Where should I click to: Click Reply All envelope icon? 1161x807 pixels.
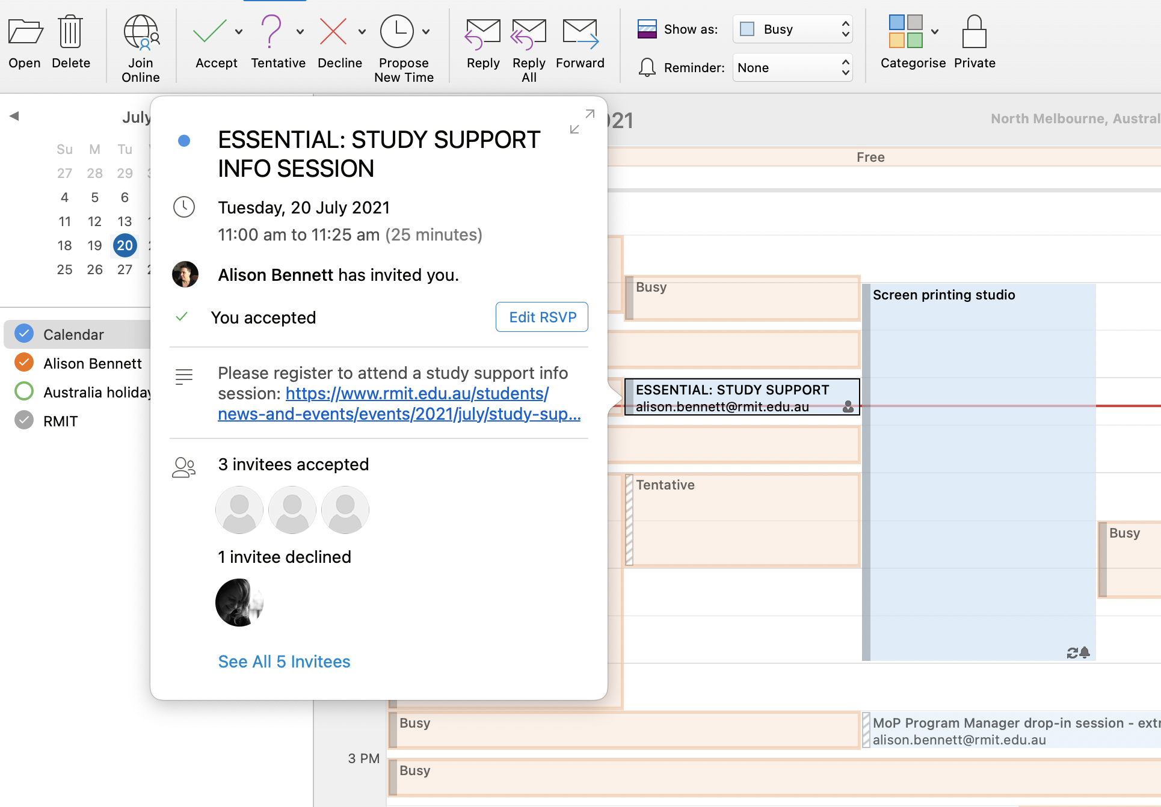[529, 34]
